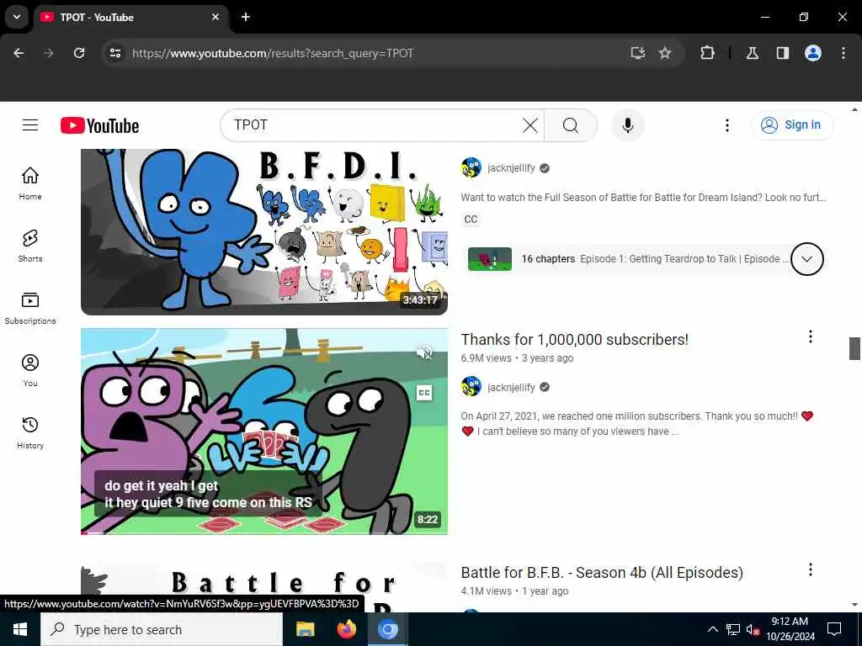This screenshot has height=646, width=862.
Task: Go forward in browser
Action: pyautogui.click(x=49, y=53)
